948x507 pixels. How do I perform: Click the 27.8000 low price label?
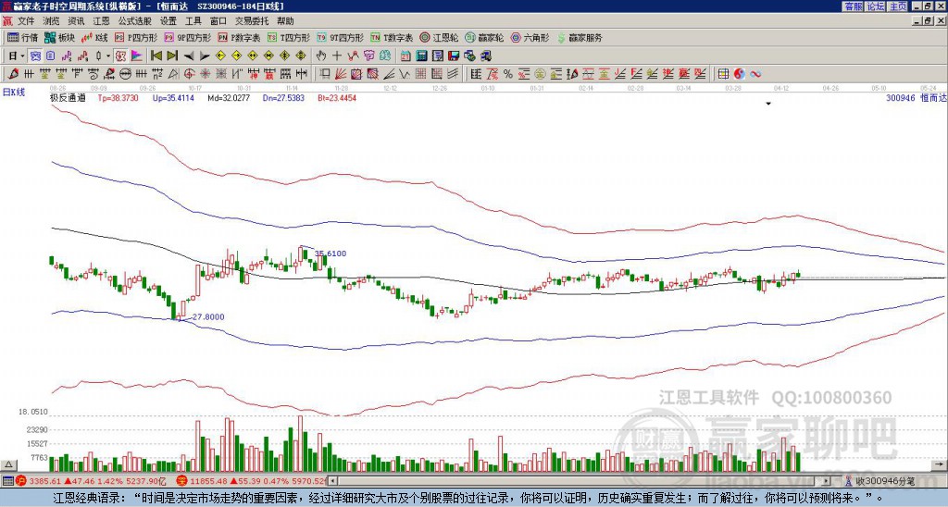click(208, 317)
